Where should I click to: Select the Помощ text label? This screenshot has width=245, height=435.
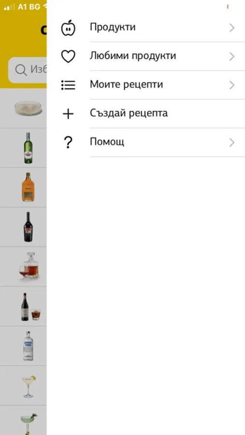tap(107, 142)
